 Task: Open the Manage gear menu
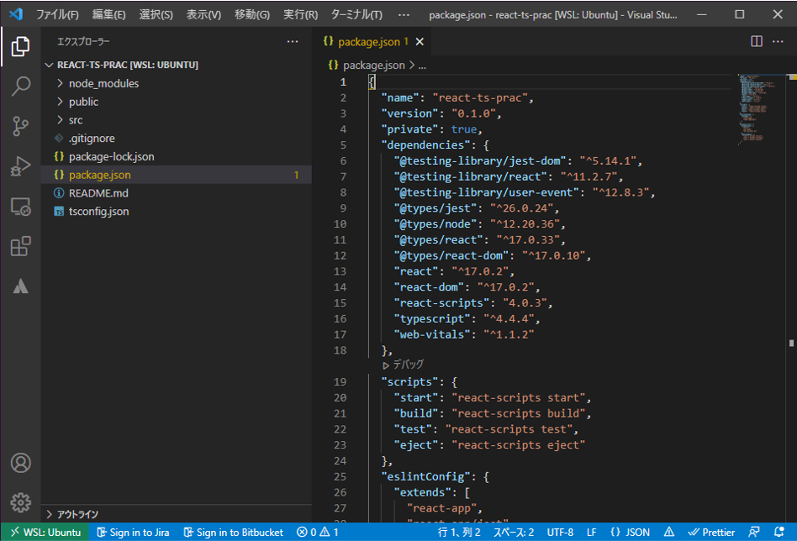coord(20,502)
